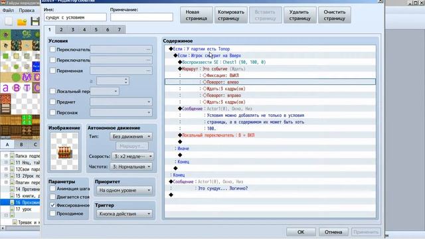Switch to tileset tab B
The height and width of the screenshot is (239, 425).
coord(21,145)
